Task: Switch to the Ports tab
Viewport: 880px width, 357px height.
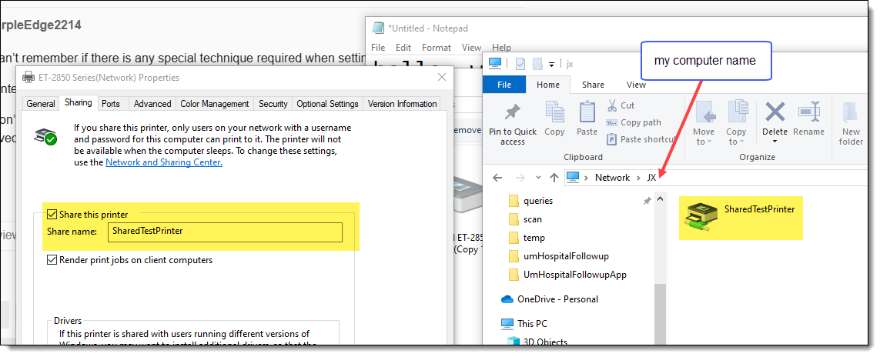Action: pyautogui.click(x=111, y=104)
